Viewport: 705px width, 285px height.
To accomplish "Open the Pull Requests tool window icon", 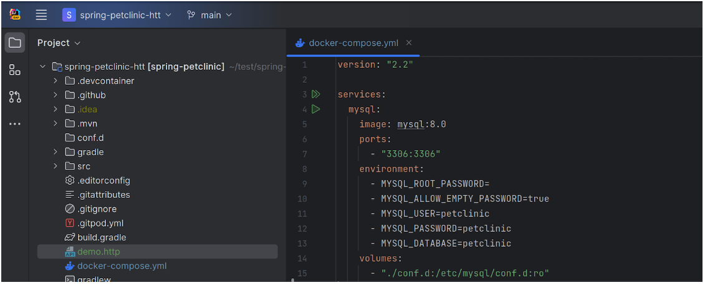I will point(15,97).
